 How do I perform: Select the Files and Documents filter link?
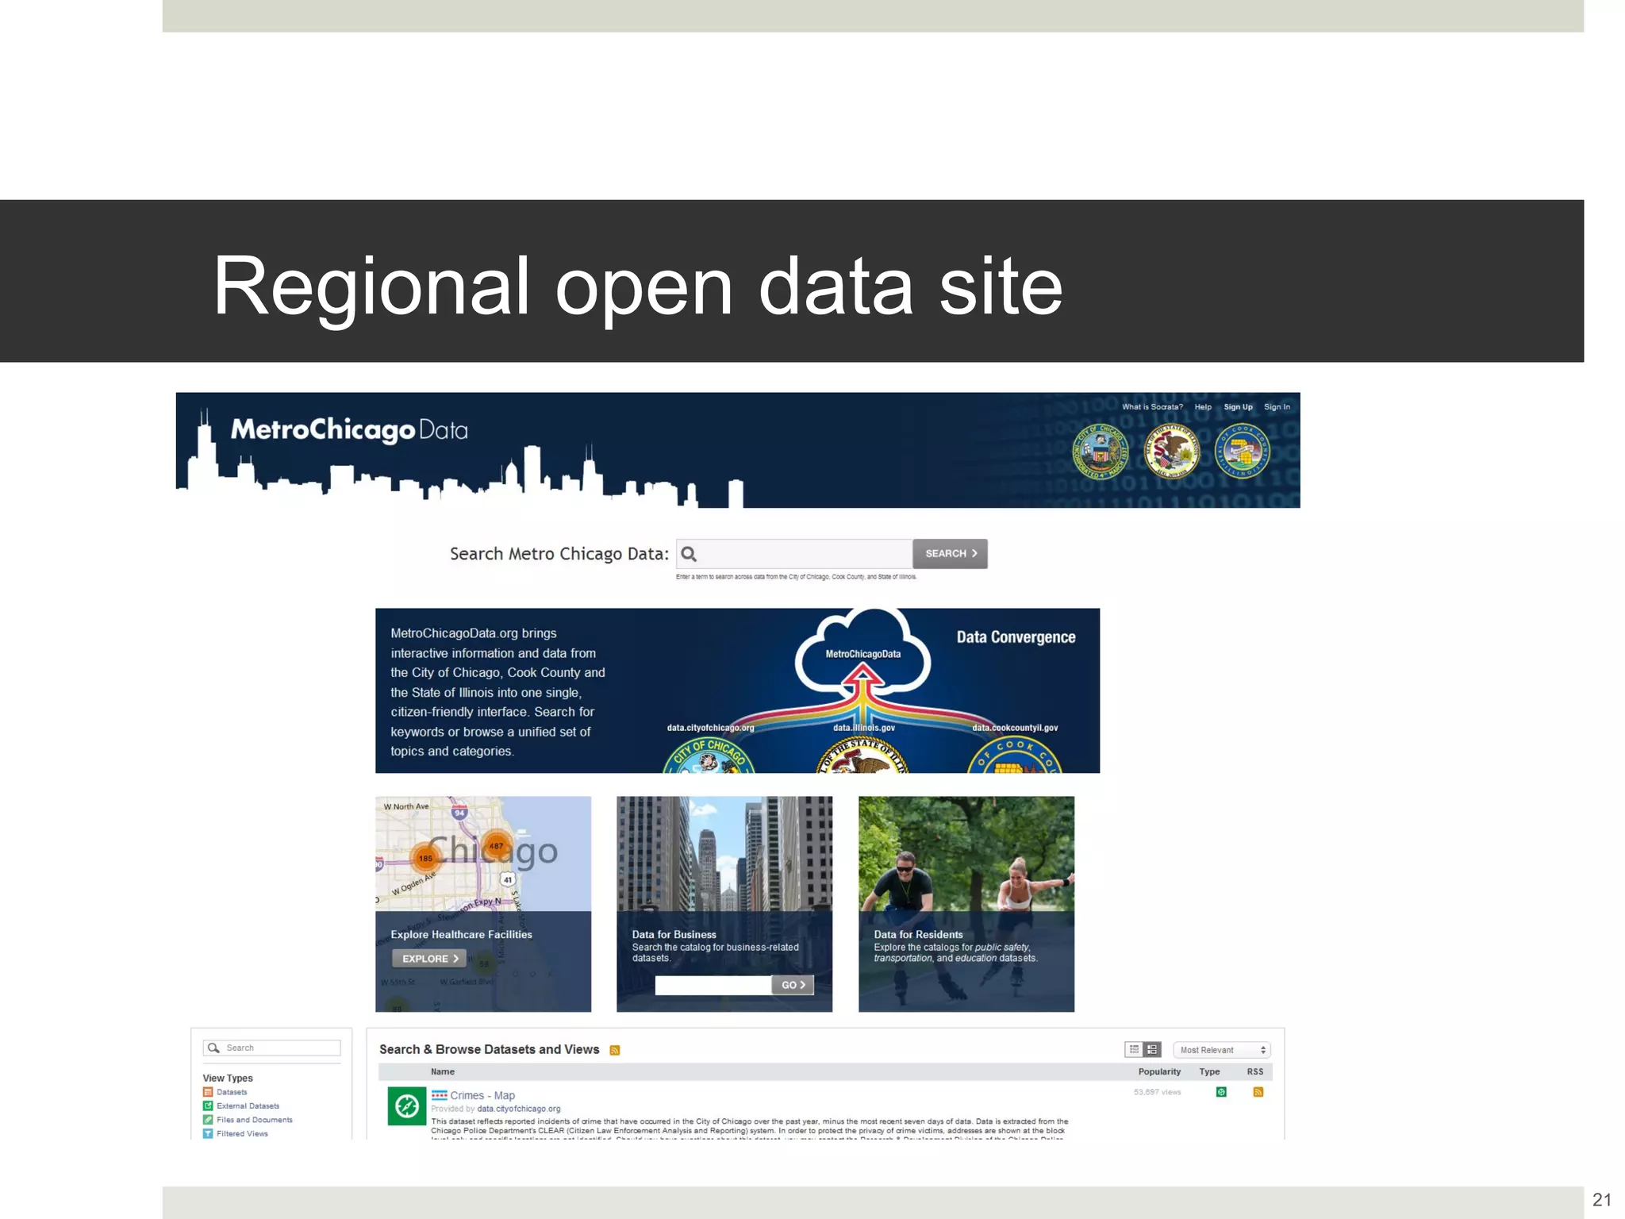(255, 1120)
